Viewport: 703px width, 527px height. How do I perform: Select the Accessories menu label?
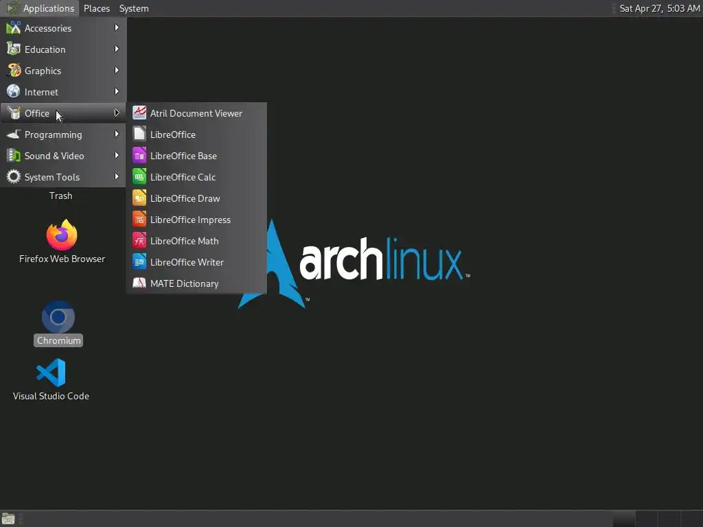click(48, 28)
